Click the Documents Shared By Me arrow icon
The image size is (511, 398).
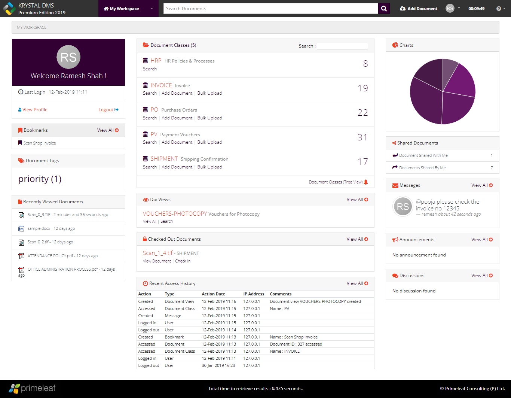pyautogui.click(x=395, y=167)
